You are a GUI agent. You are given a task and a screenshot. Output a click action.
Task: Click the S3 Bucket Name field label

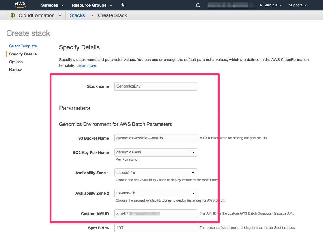[x=93, y=138]
